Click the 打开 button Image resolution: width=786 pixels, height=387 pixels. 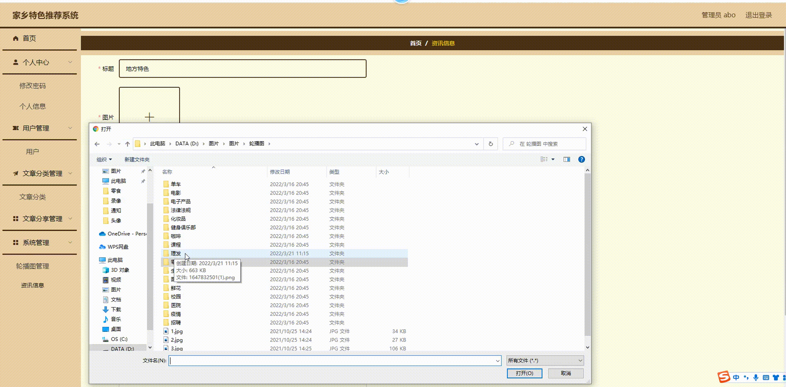[524, 373]
